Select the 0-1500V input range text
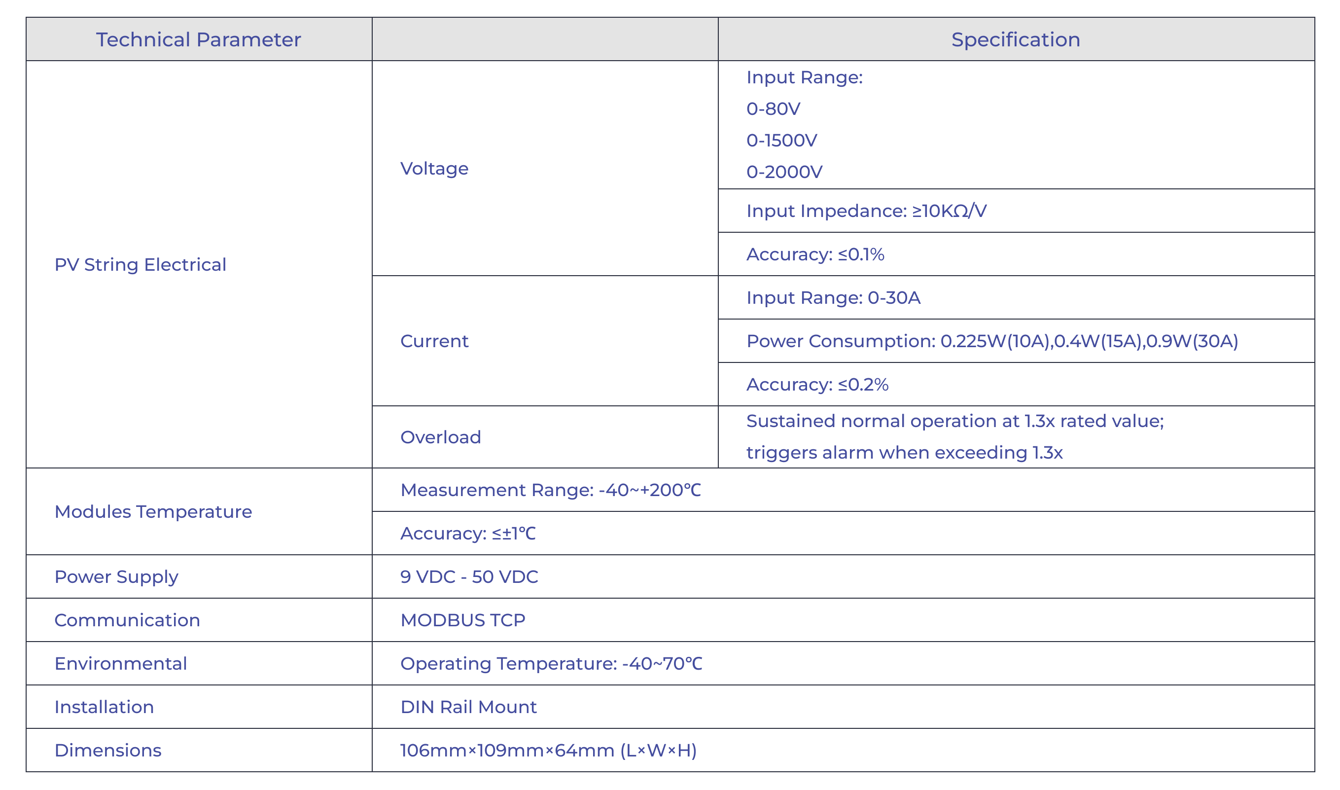 [x=781, y=141]
